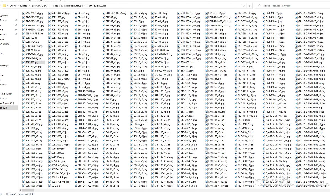Open the address bar history dropdown
Image resolution: width=330 pixels, height=196 pixels.
(243, 6)
